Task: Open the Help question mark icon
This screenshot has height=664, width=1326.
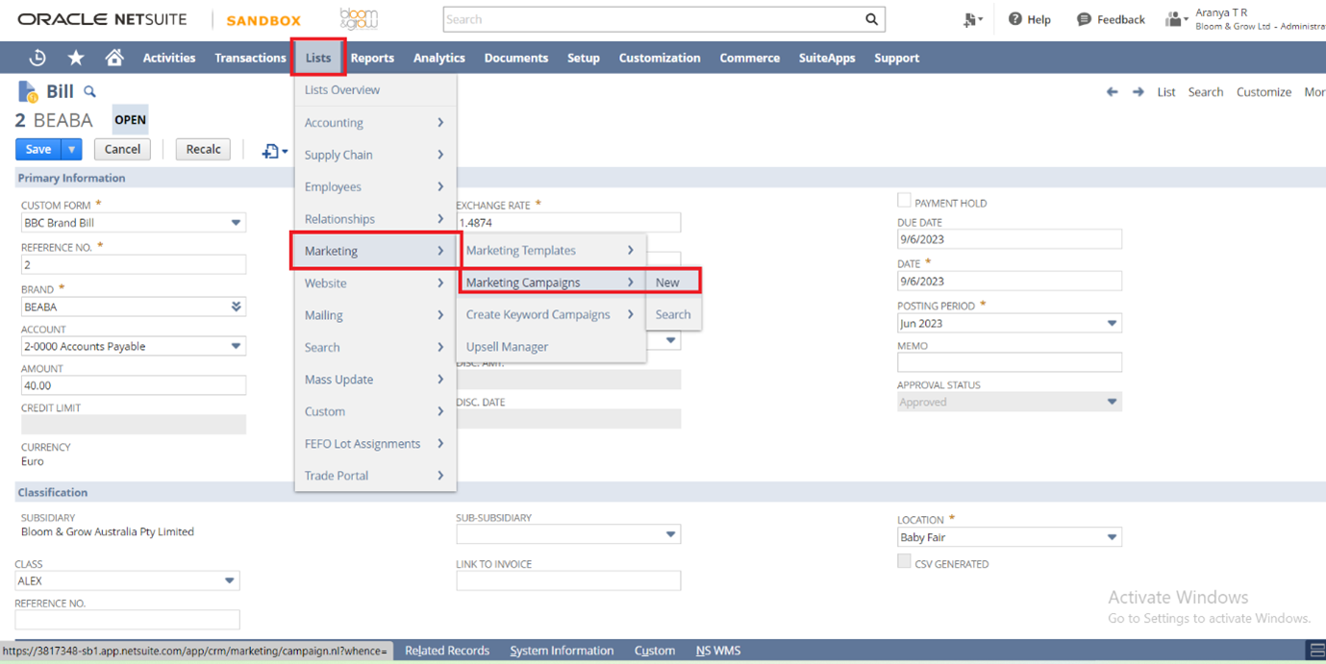Action: coord(1014,19)
